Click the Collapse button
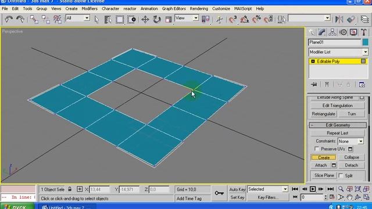Viewport: 372px width, 209px height. [352, 157]
